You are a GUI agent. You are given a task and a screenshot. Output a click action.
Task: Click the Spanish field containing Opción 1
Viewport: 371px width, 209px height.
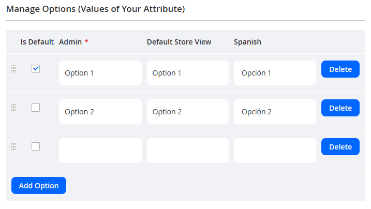(x=275, y=73)
